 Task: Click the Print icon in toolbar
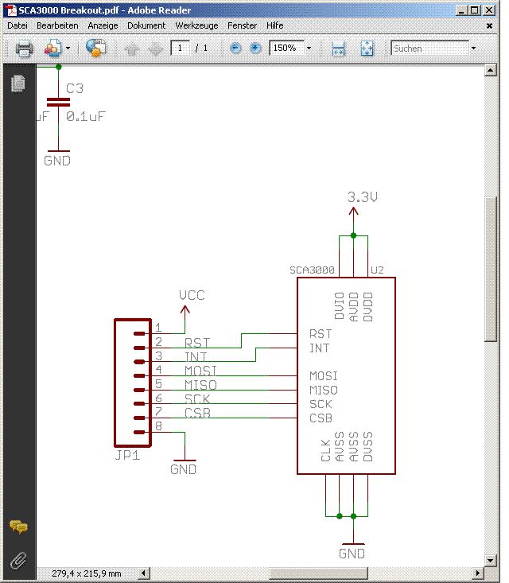click(24, 49)
